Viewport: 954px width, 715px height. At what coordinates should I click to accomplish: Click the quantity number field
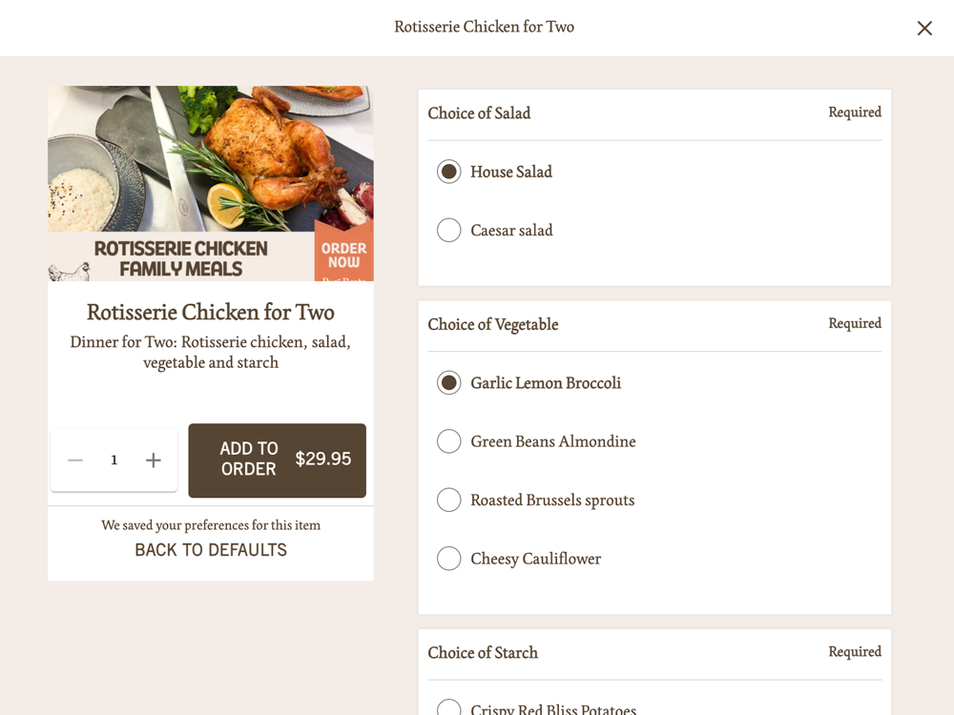pyautogui.click(x=114, y=460)
